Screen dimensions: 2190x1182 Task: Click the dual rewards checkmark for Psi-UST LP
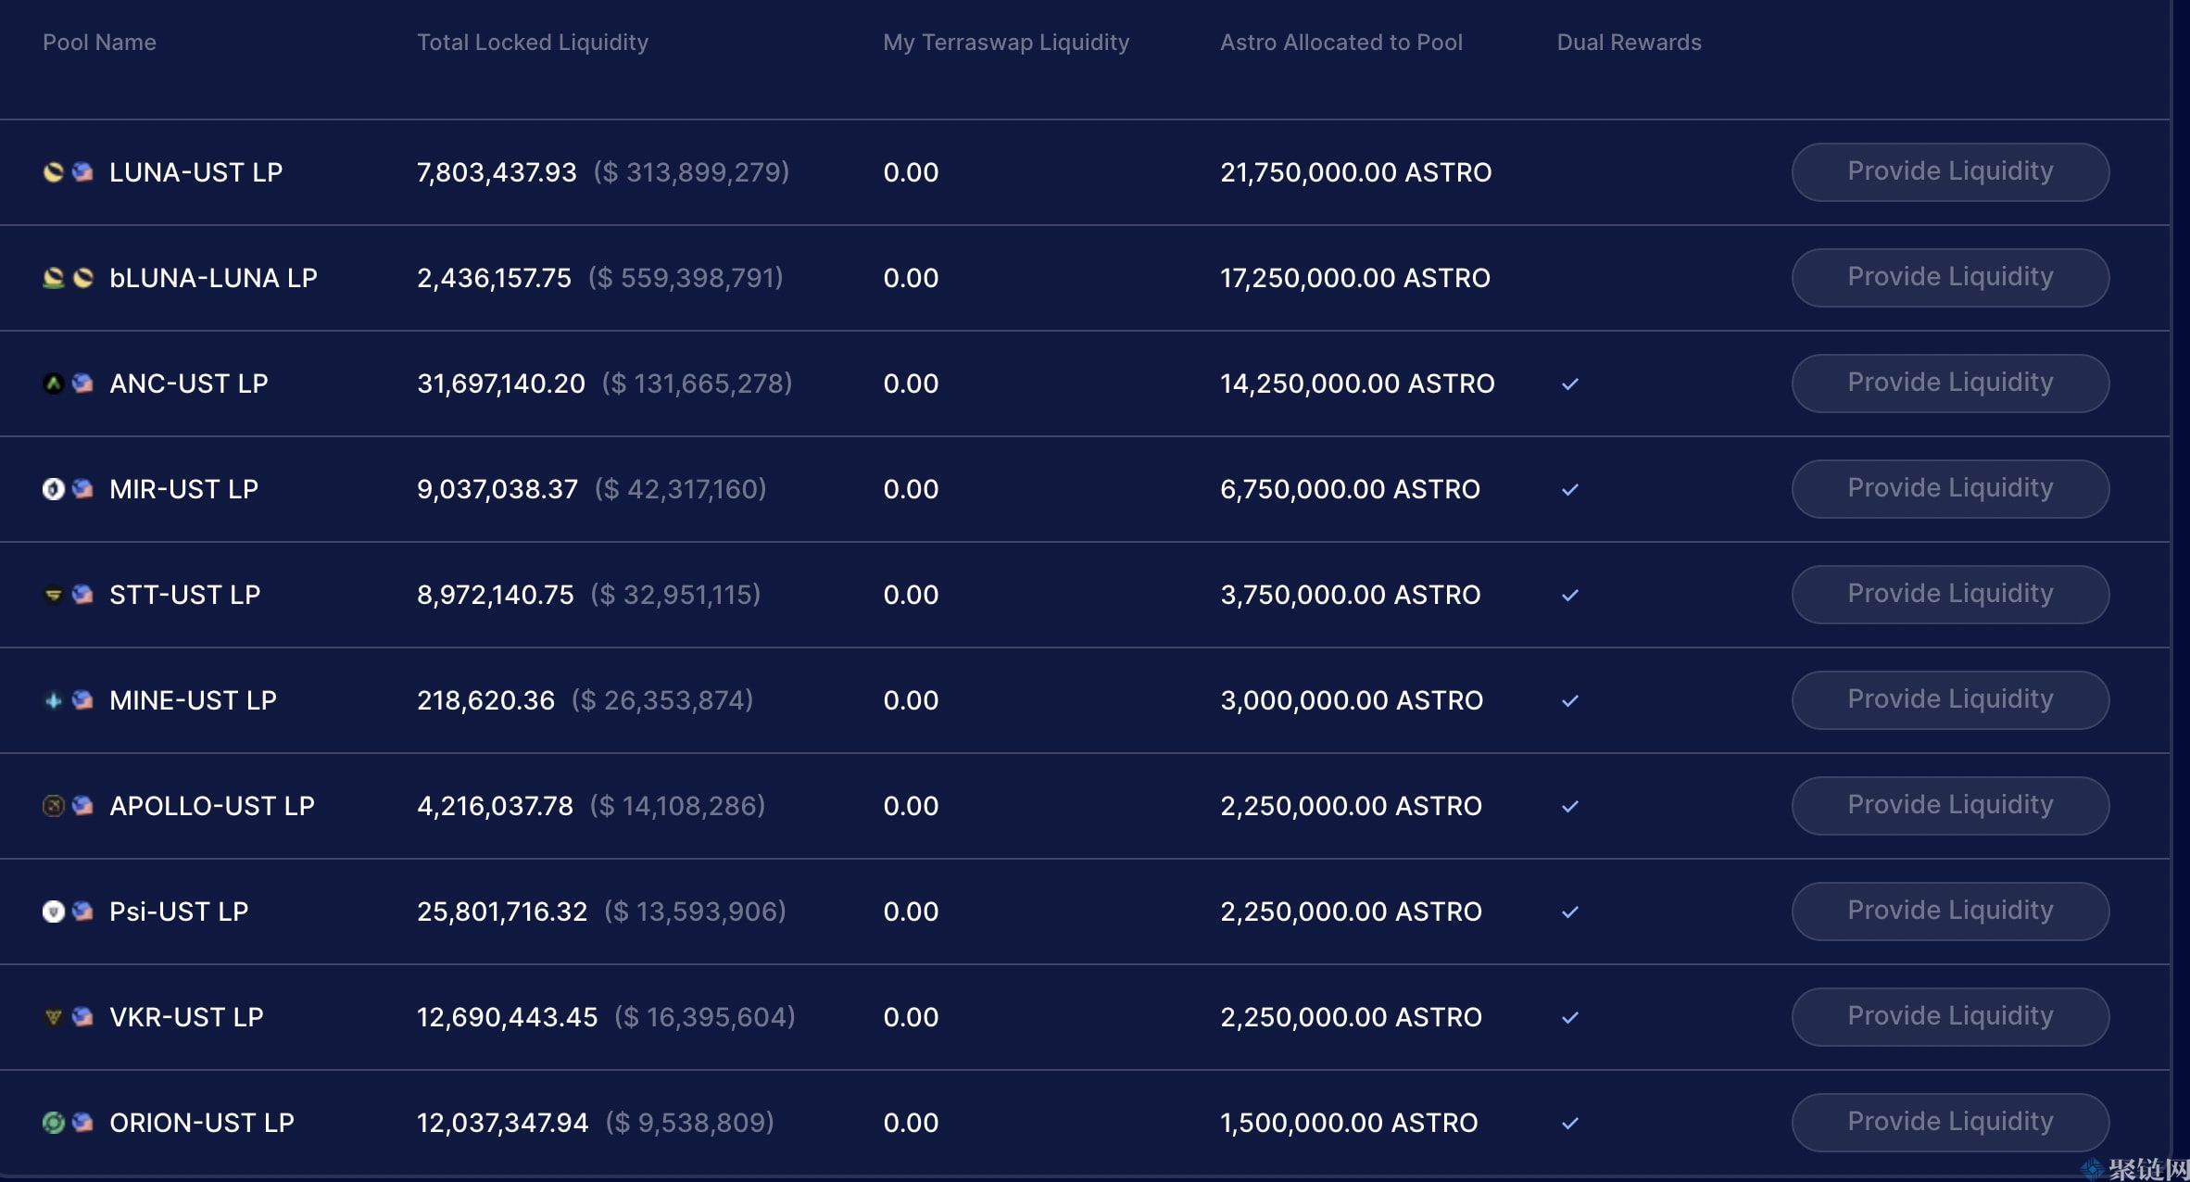pyautogui.click(x=1570, y=912)
